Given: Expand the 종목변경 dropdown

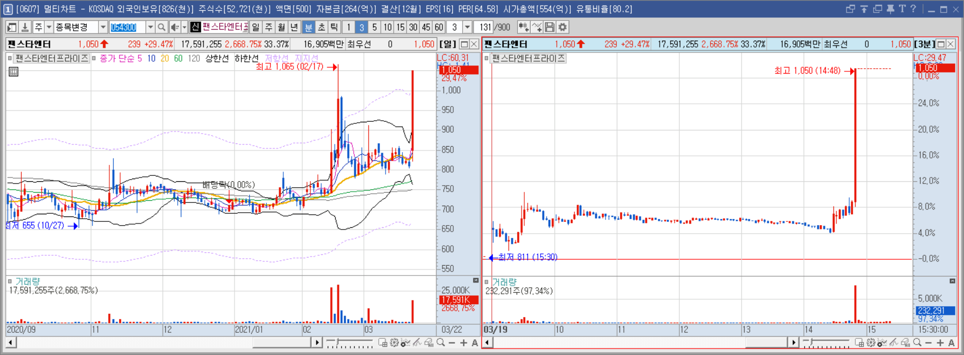Looking at the screenshot, I should click(103, 27).
